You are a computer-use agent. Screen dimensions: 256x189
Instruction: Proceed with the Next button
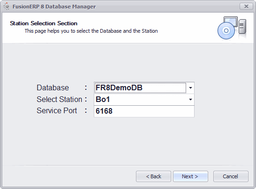190,176
